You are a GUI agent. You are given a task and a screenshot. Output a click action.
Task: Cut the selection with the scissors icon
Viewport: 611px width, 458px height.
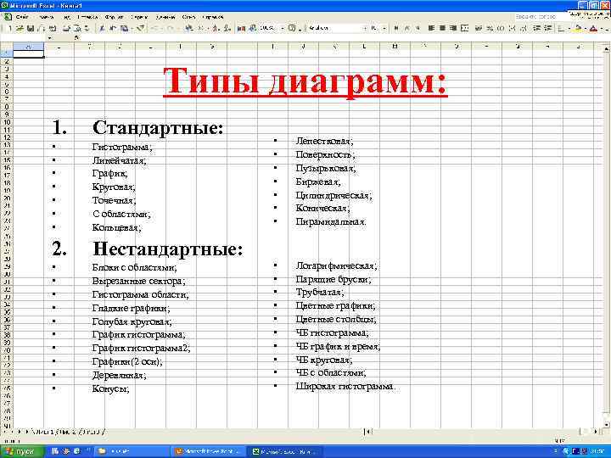[101, 29]
